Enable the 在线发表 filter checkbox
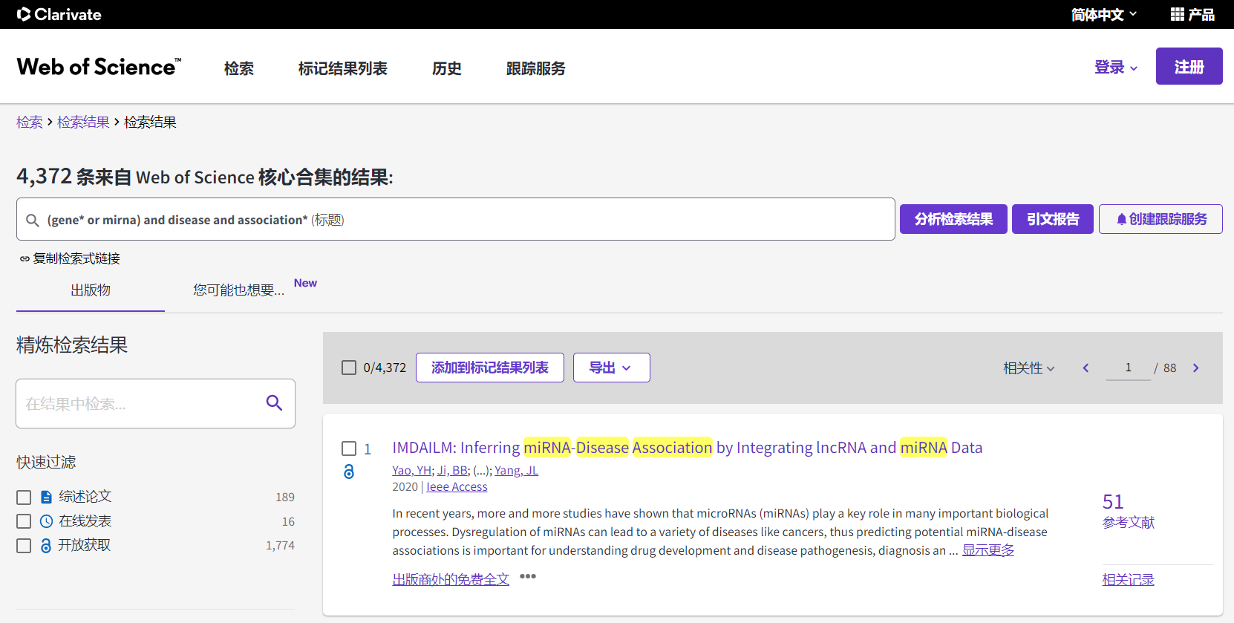Image resolution: width=1234 pixels, height=623 pixels. [x=24, y=521]
